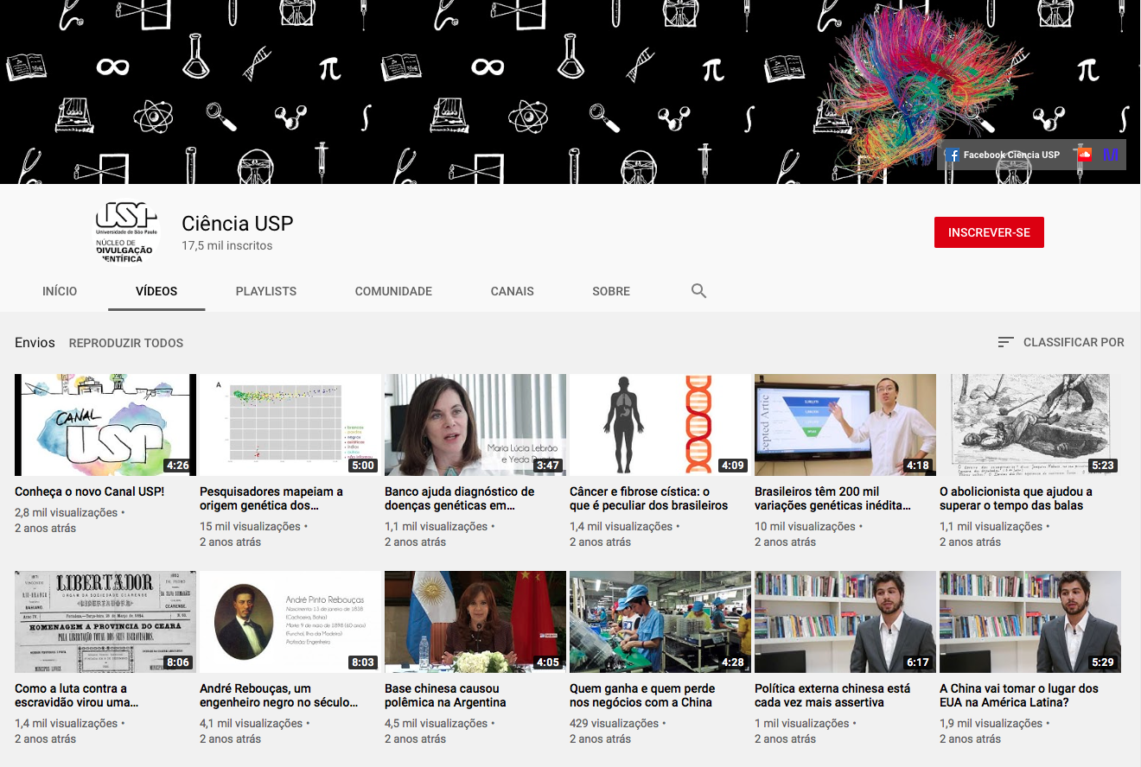The height and width of the screenshot is (767, 1141).
Task: Open the André Pinto Rebouças portrait thumbnail
Action: tap(290, 622)
